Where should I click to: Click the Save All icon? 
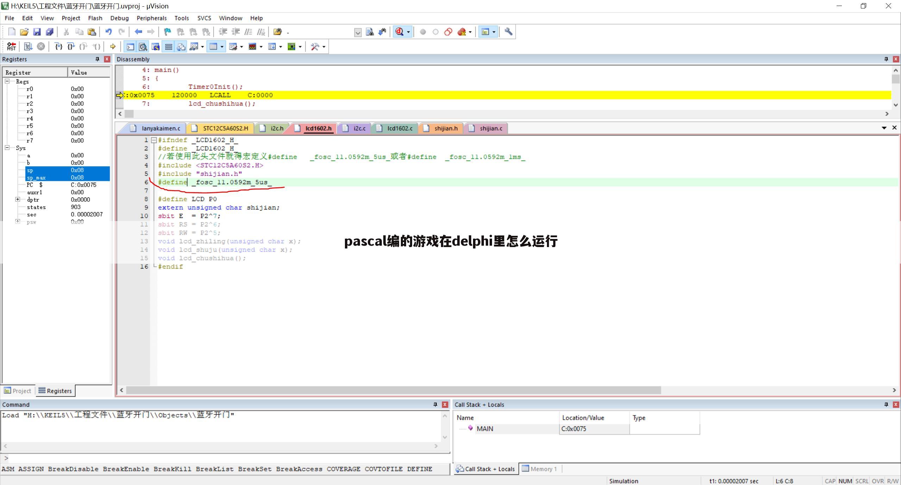pyautogui.click(x=49, y=32)
